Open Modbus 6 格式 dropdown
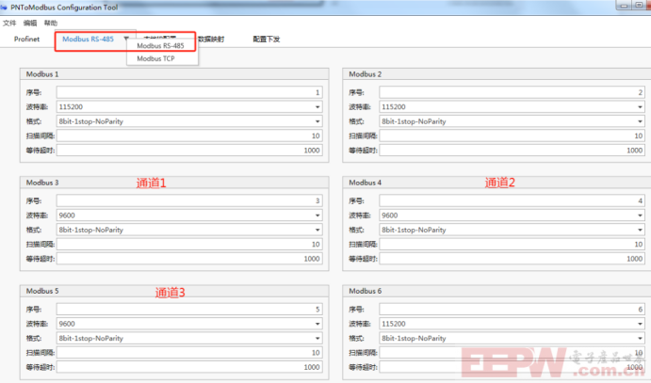Screen dimensions: 651x383 (513, 338)
